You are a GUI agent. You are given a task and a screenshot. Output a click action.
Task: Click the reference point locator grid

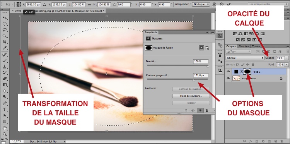pyautogui.click(x=19, y=4)
